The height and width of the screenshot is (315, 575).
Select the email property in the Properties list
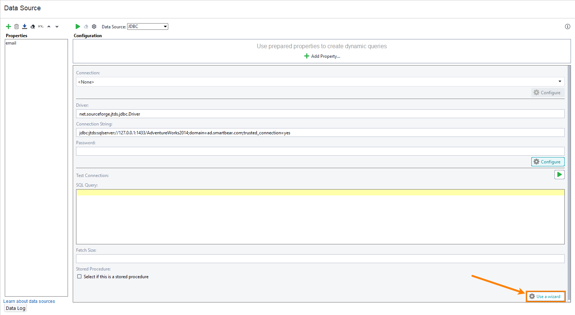(11, 43)
